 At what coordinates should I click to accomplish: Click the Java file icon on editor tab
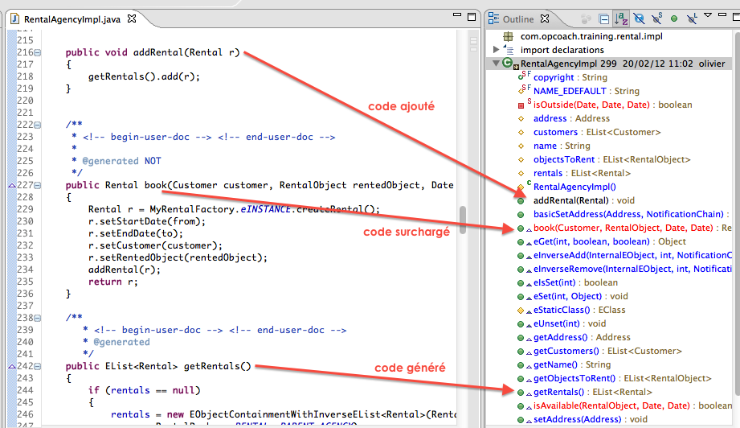click(14, 19)
